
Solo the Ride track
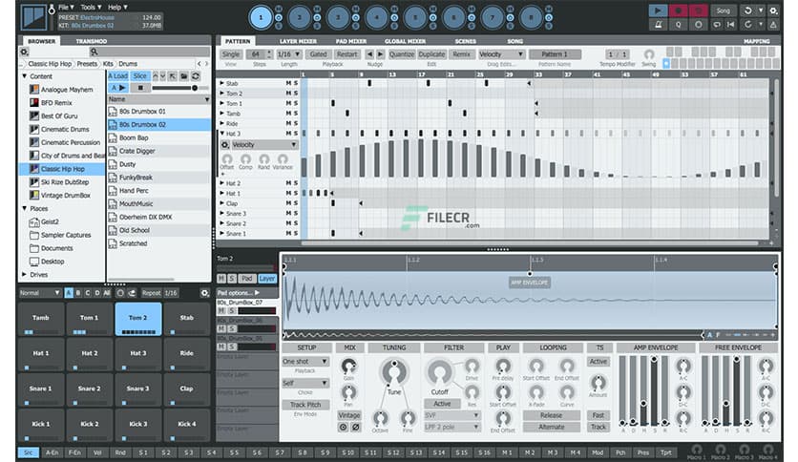[x=296, y=123]
